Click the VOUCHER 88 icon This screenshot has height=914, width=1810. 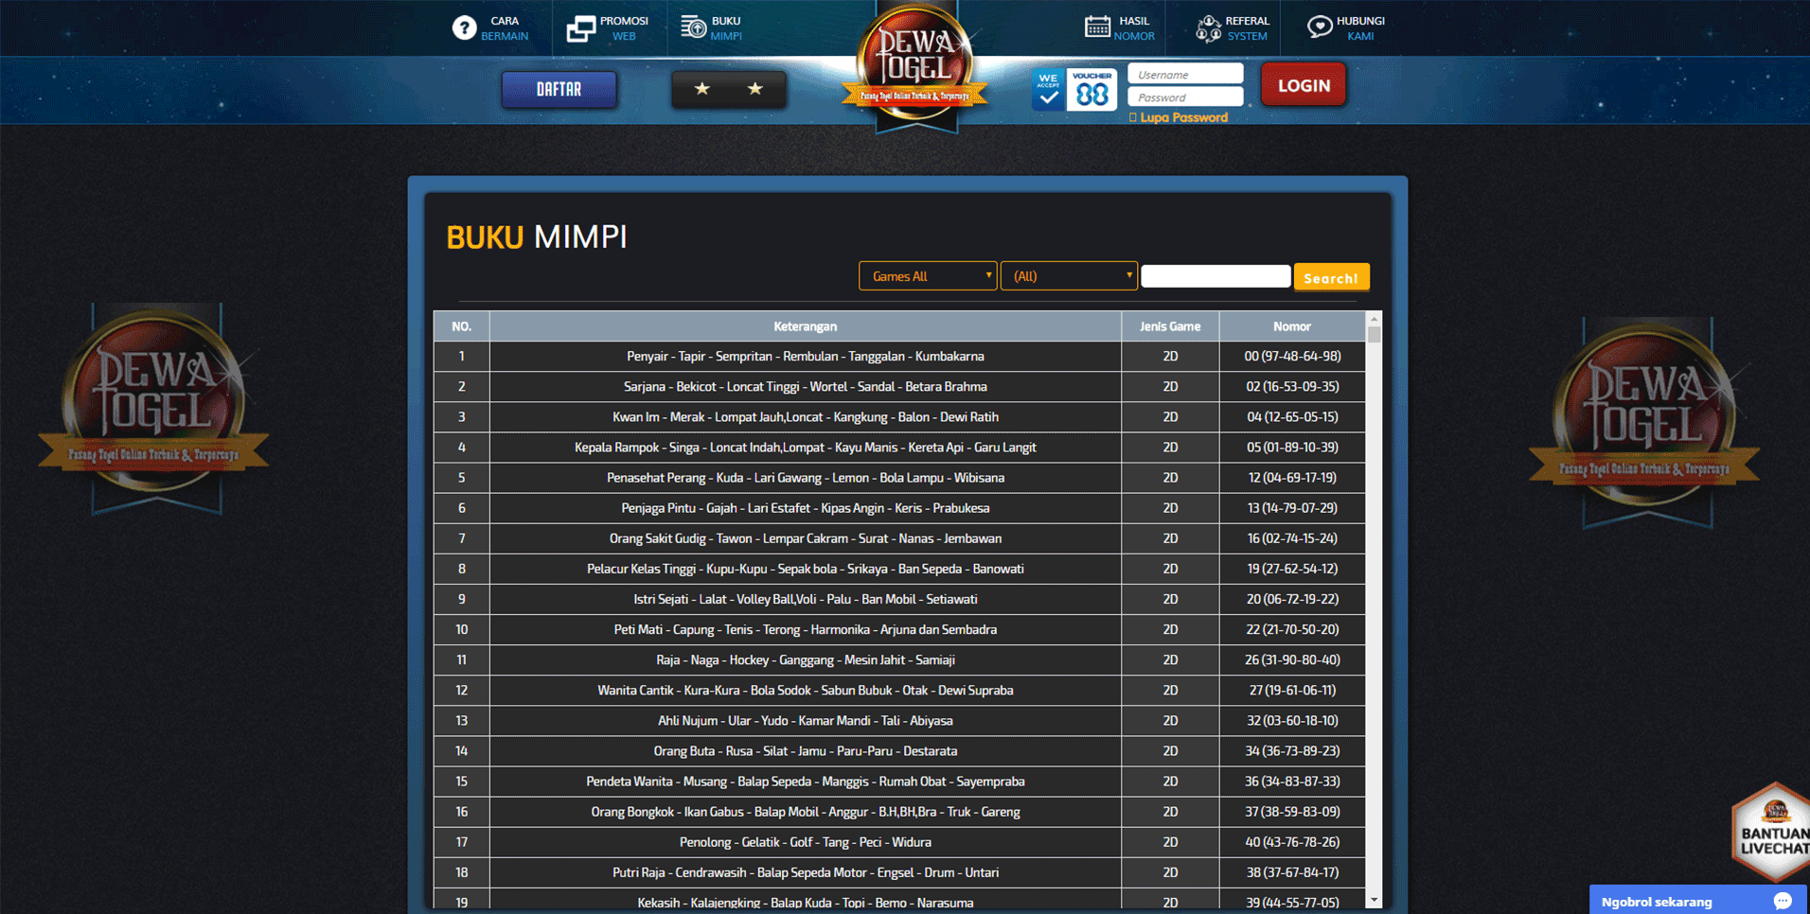(1091, 89)
